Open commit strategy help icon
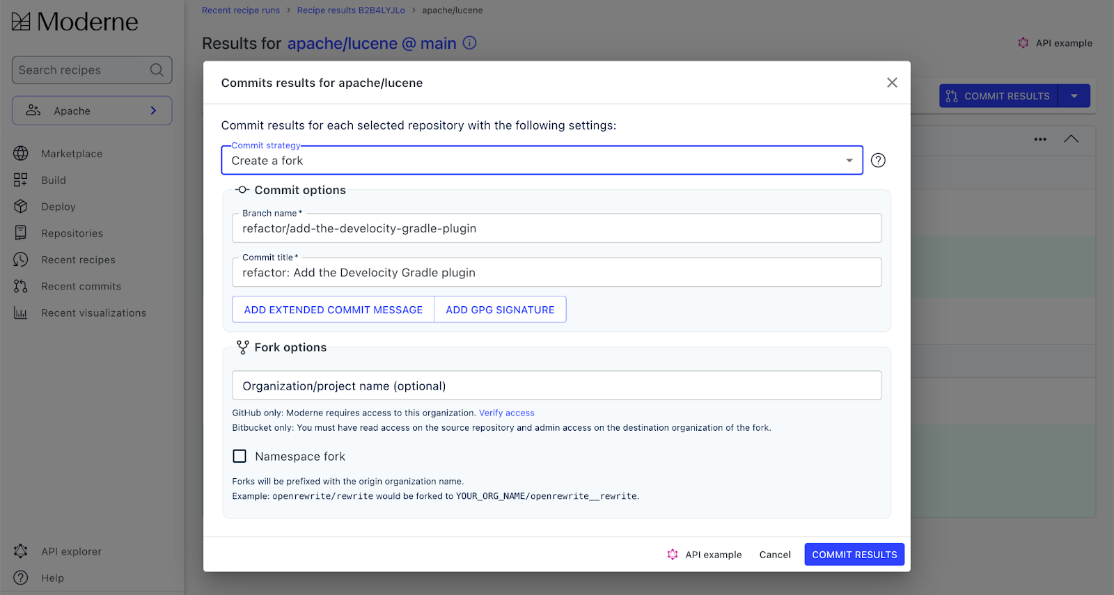This screenshot has width=1114, height=595. [x=879, y=160]
